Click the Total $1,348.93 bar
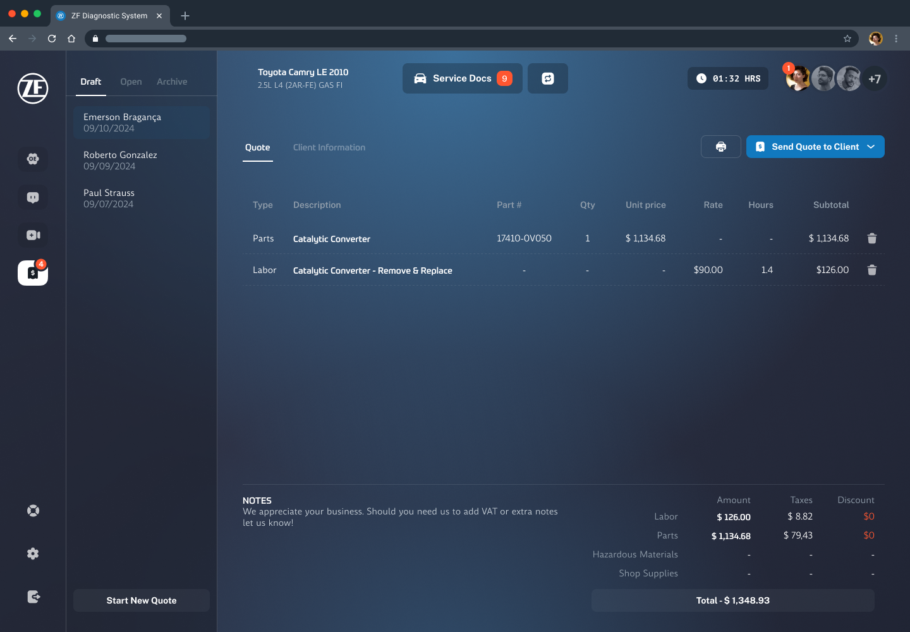Image resolution: width=910 pixels, height=632 pixels. pyautogui.click(x=733, y=600)
